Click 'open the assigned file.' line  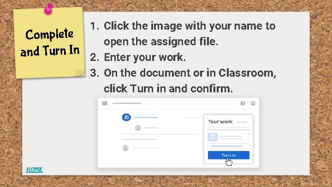click(161, 42)
